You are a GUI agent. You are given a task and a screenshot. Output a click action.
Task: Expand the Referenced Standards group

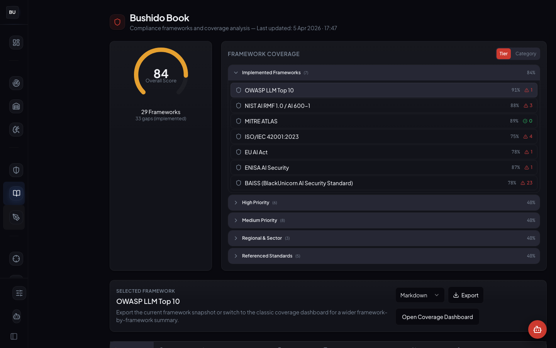[x=384, y=256]
